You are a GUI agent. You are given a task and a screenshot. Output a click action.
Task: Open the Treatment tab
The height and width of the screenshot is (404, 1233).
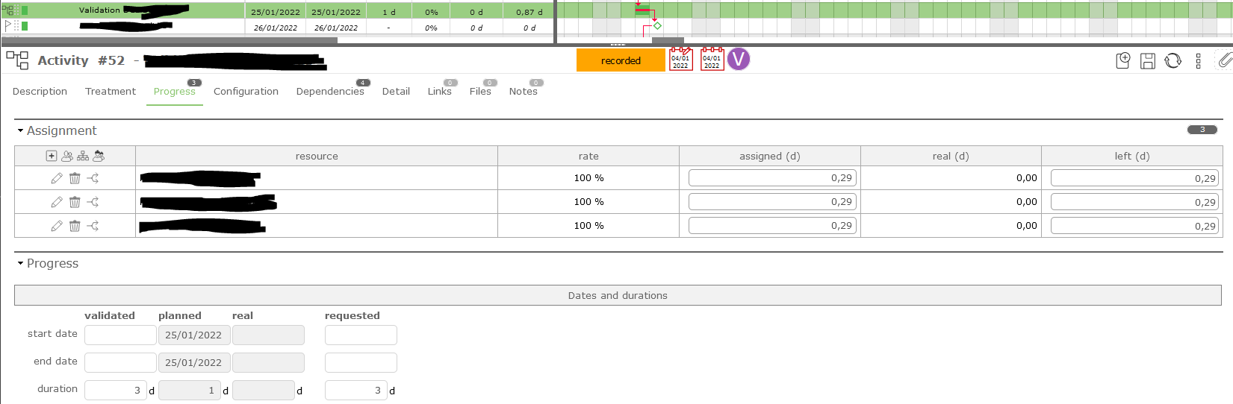(x=111, y=91)
